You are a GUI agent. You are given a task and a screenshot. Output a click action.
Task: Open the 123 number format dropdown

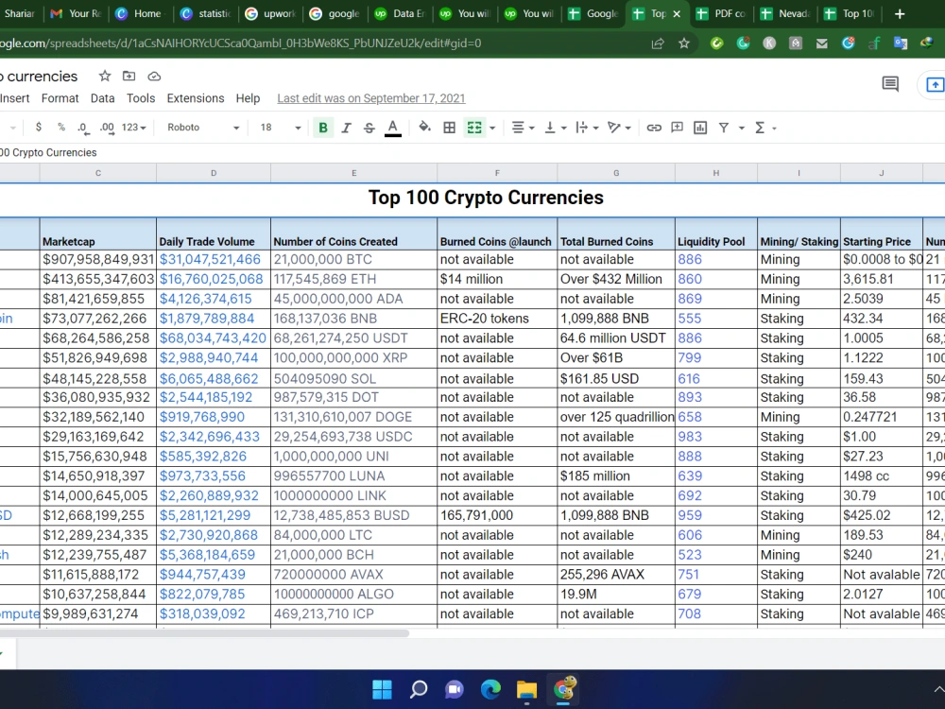pos(134,128)
